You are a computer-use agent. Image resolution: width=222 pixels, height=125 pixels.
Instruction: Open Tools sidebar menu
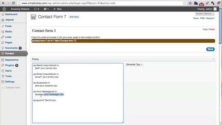pyautogui.click(x=8, y=76)
